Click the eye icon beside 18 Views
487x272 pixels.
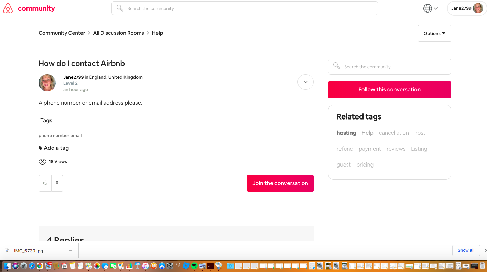pos(42,161)
